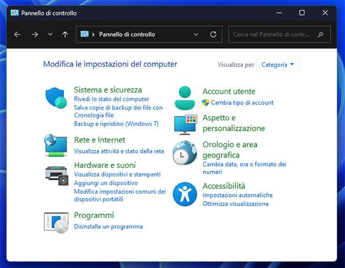
Task: Click the search magnifier icon
Action: (320, 34)
